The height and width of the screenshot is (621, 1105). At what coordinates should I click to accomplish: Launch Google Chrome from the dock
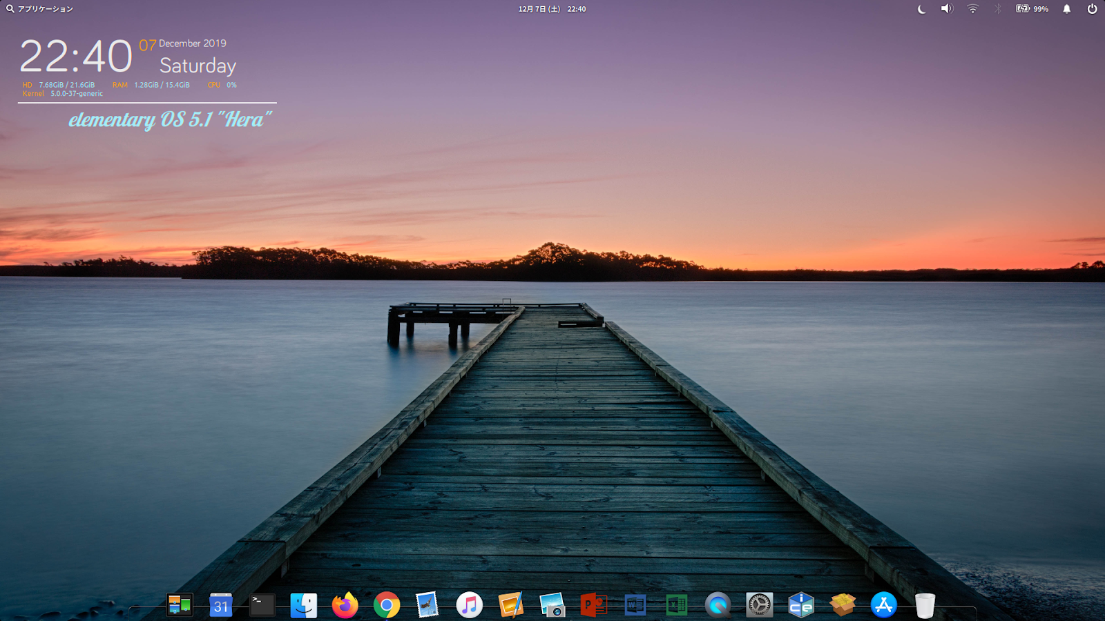(x=387, y=605)
